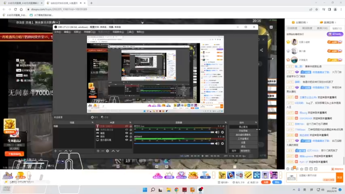Open the 编辑 menu in OBS
The width and height of the screenshot is (345, 194).
(67, 32)
